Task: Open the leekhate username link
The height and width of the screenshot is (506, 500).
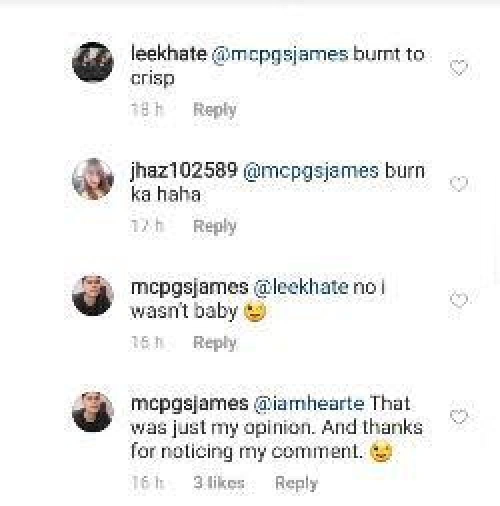Action: 168,54
